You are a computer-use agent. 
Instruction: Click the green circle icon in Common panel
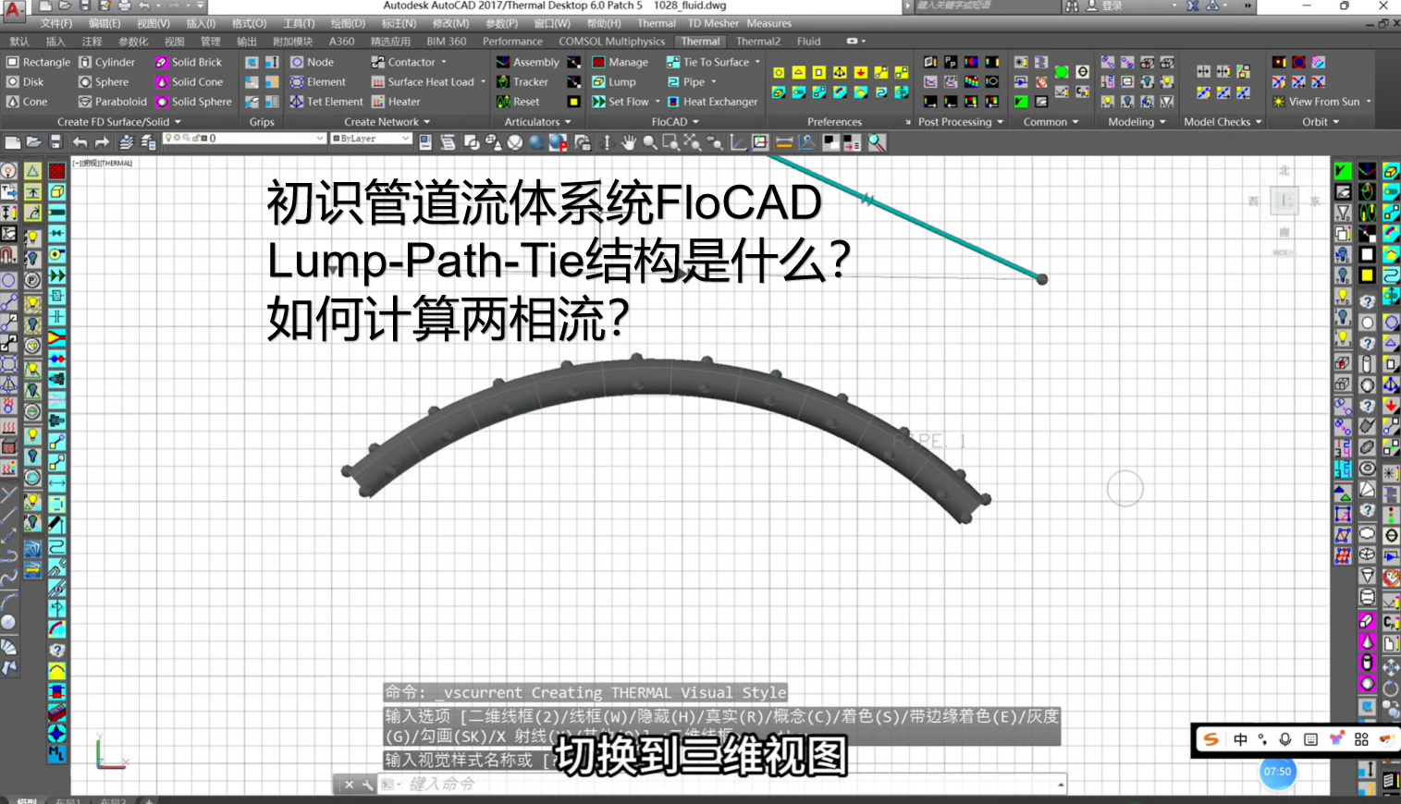(1062, 72)
